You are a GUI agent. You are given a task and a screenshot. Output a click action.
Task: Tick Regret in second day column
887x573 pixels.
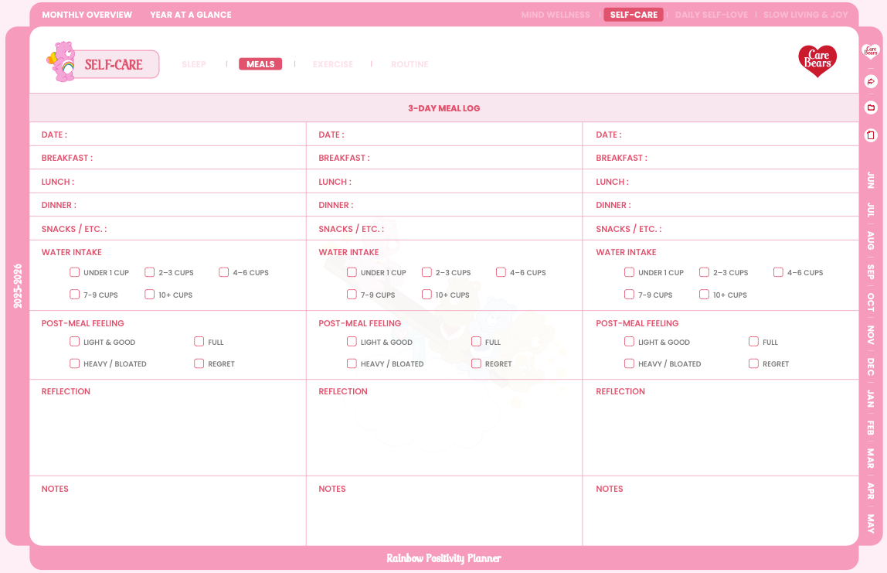coord(476,363)
